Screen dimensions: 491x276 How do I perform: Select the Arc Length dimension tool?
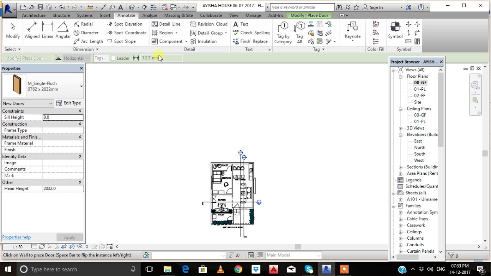(x=88, y=41)
